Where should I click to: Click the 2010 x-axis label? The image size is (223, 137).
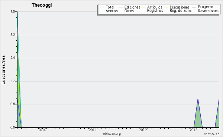42,130
